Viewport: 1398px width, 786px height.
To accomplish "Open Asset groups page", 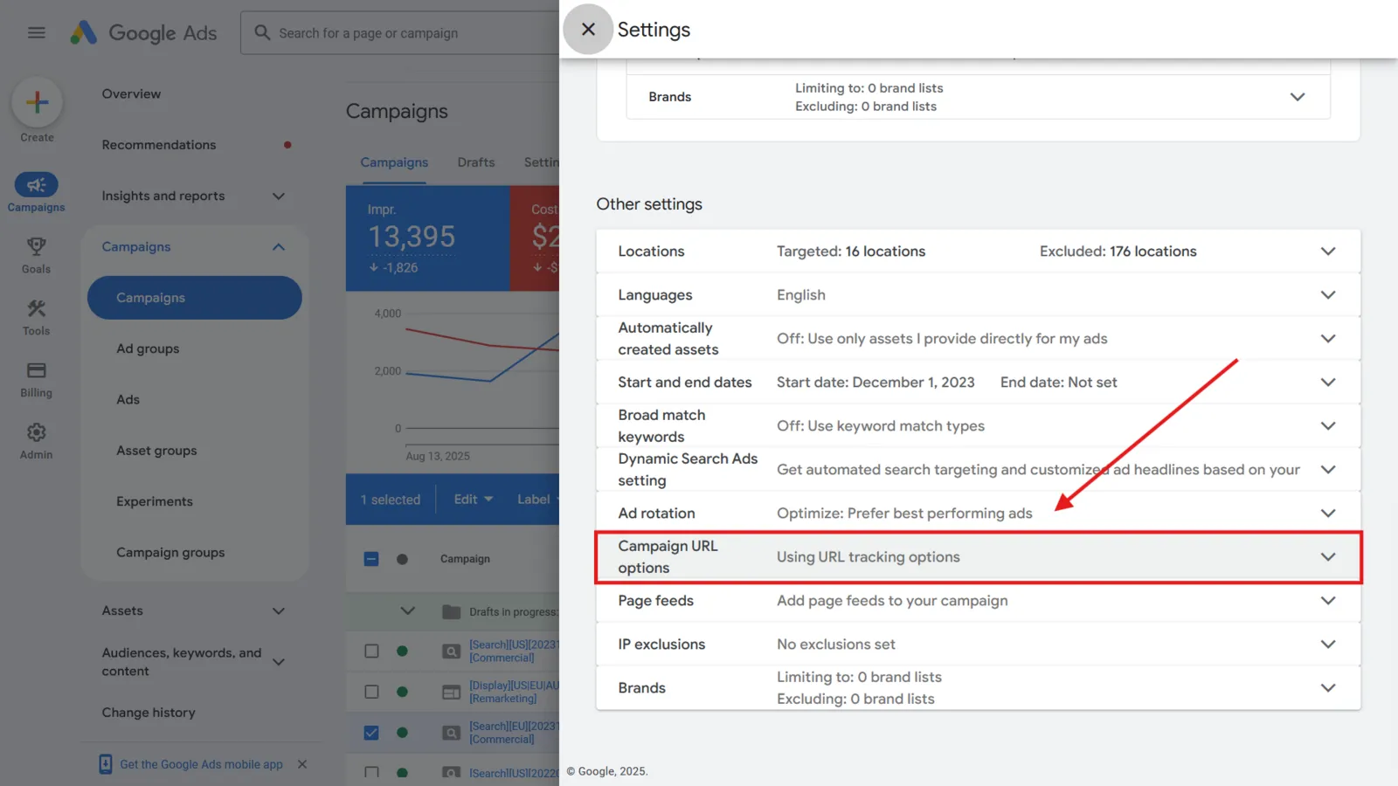I will coord(156,451).
